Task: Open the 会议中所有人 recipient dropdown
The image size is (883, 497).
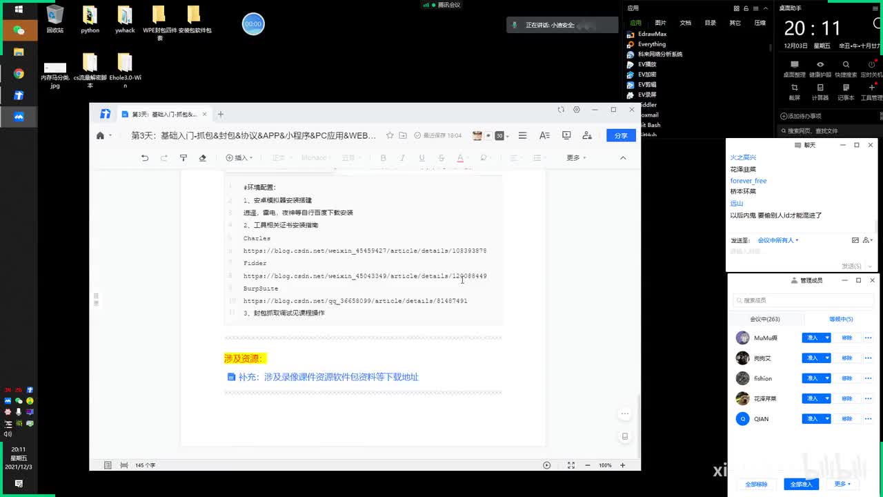Action: click(x=777, y=240)
